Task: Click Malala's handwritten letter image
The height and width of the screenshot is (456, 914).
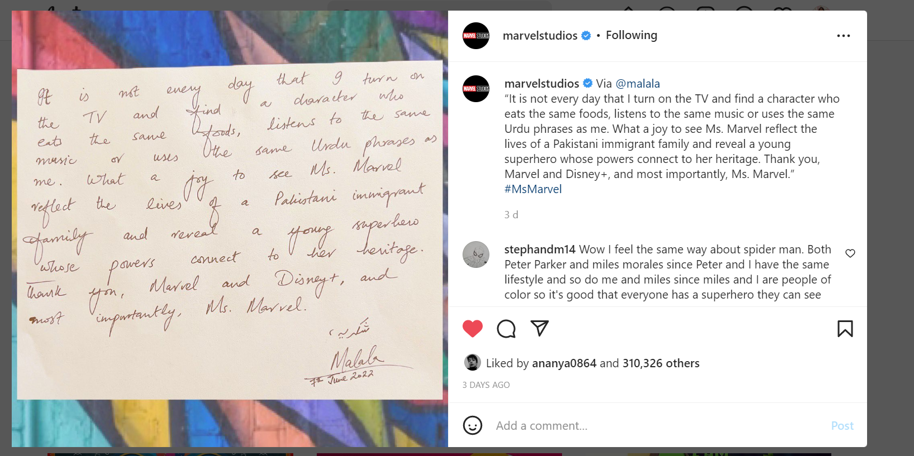Action: (x=230, y=229)
